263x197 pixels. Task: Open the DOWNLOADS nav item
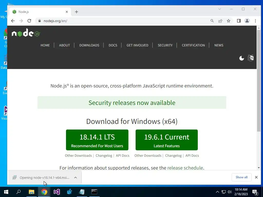[x=89, y=45]
